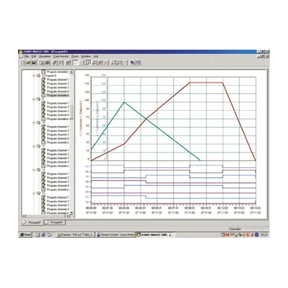Click the cascade windows toolbar icon

tap(132, 63)
